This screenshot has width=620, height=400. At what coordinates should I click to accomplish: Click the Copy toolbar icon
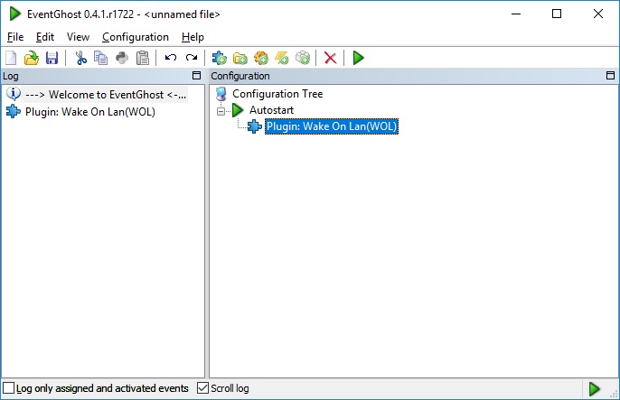(101, 58)
